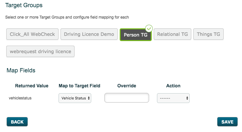Click the Target Groups page heading
This screenshot has height=132, width=242.
[x=24, y=5]
